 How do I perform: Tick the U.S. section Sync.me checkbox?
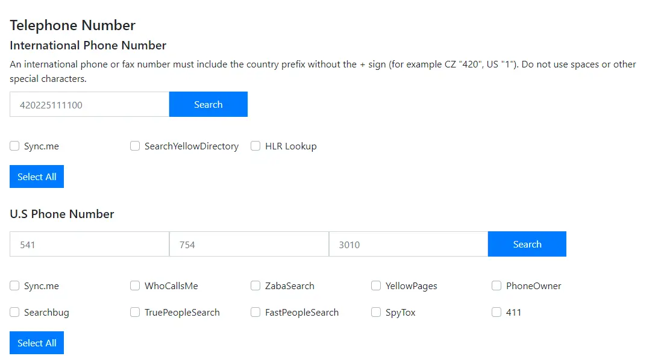[14, 286]
